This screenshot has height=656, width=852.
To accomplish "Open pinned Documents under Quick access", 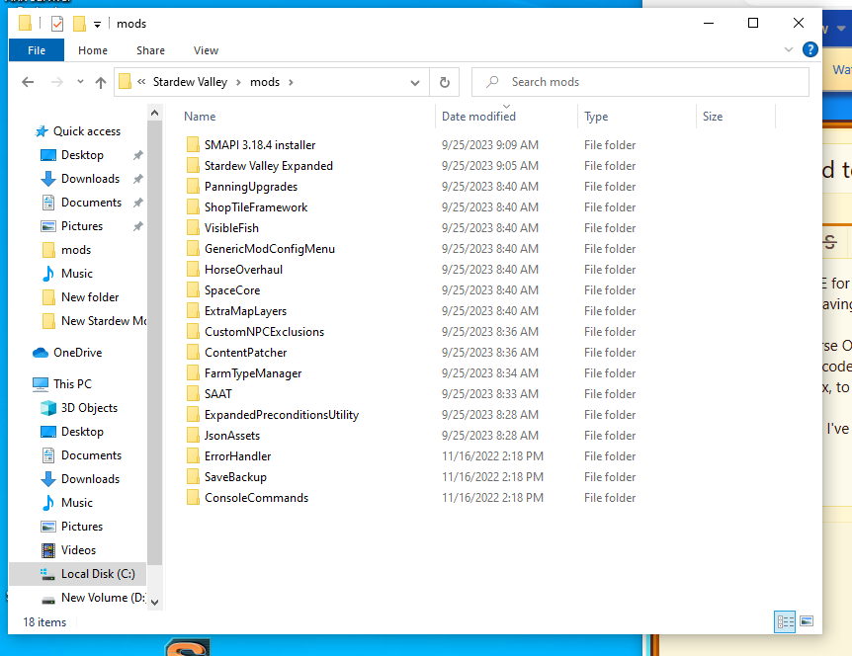I will click(91, 203).
